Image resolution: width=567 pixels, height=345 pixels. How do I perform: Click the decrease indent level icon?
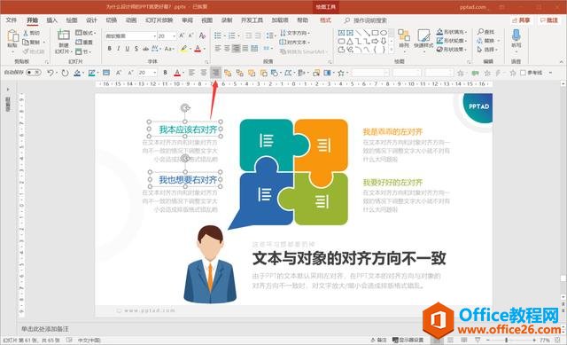click(248, 35)
